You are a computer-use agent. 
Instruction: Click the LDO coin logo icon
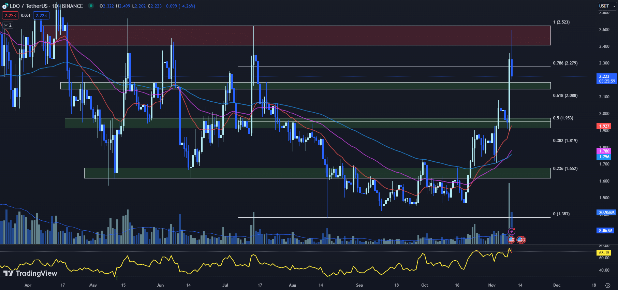pos(5,6)
